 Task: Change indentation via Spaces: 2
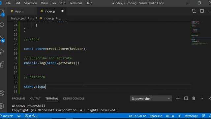(x=156, y=116)
